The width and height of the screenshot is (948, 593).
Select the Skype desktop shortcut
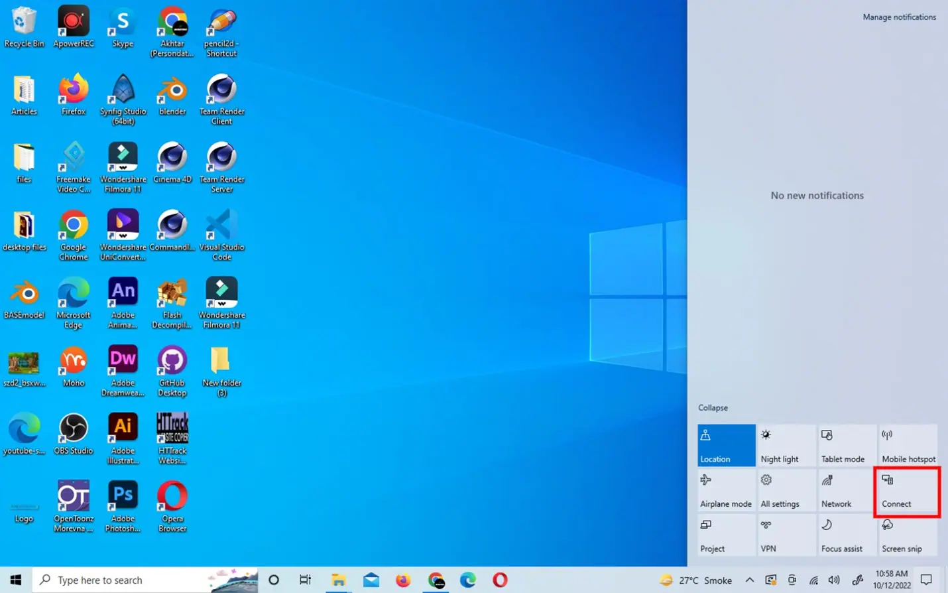coord(123,27)
